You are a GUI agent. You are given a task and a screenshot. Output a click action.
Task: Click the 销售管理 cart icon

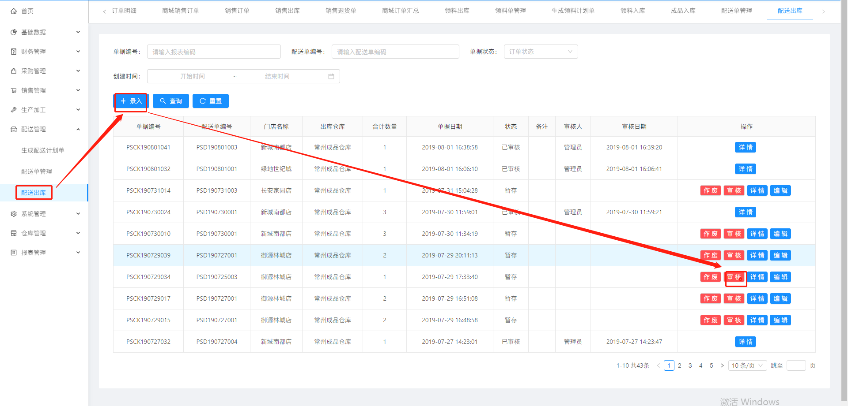point(14,90)
